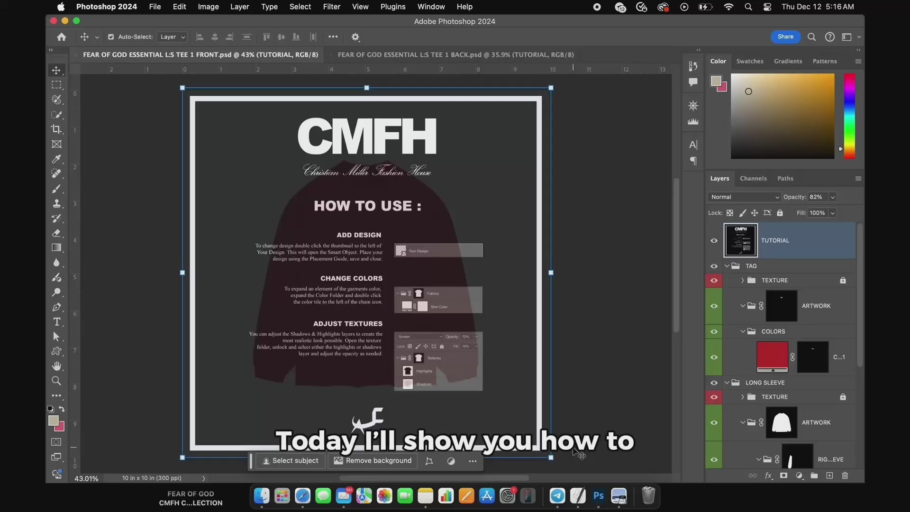Click the foreground color swatch in toolbar

[x=54, y=421]
